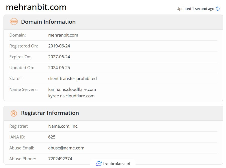Open karina.ns.cloudflare.com name server
The width and height of the screenshot is (226, 168).
(x=72, y=89)
